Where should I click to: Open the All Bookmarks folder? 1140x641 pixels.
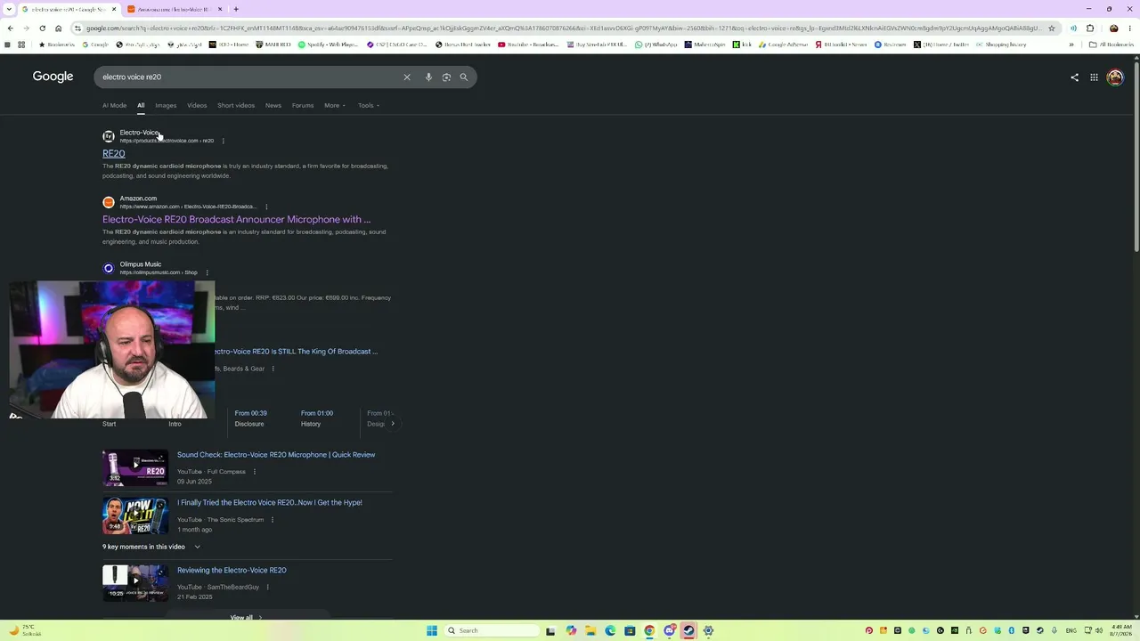(1111, 45)
